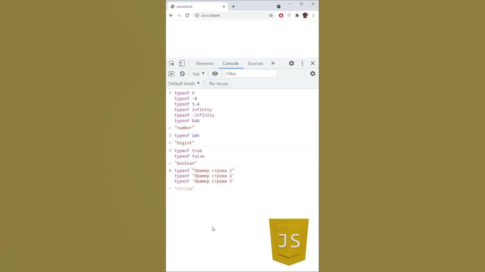Open a new browser tab
Image resolution: width=485 pixels, height=272 pixels.
[x=233, y=6]
